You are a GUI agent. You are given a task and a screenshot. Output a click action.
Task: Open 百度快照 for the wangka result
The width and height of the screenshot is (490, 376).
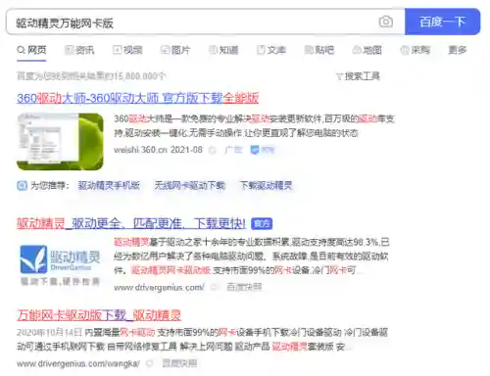click(x=179, y=363)
